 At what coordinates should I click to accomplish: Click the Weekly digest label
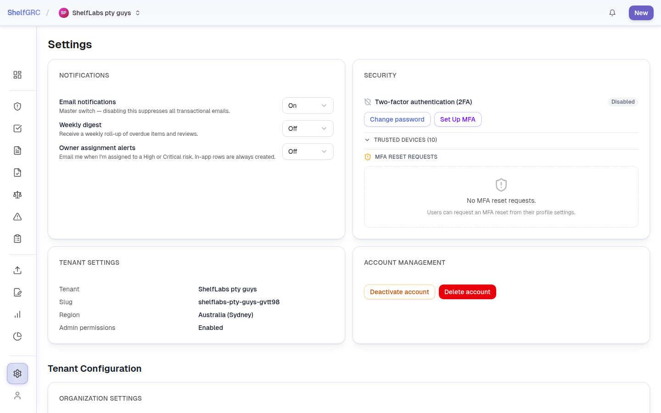80,125
